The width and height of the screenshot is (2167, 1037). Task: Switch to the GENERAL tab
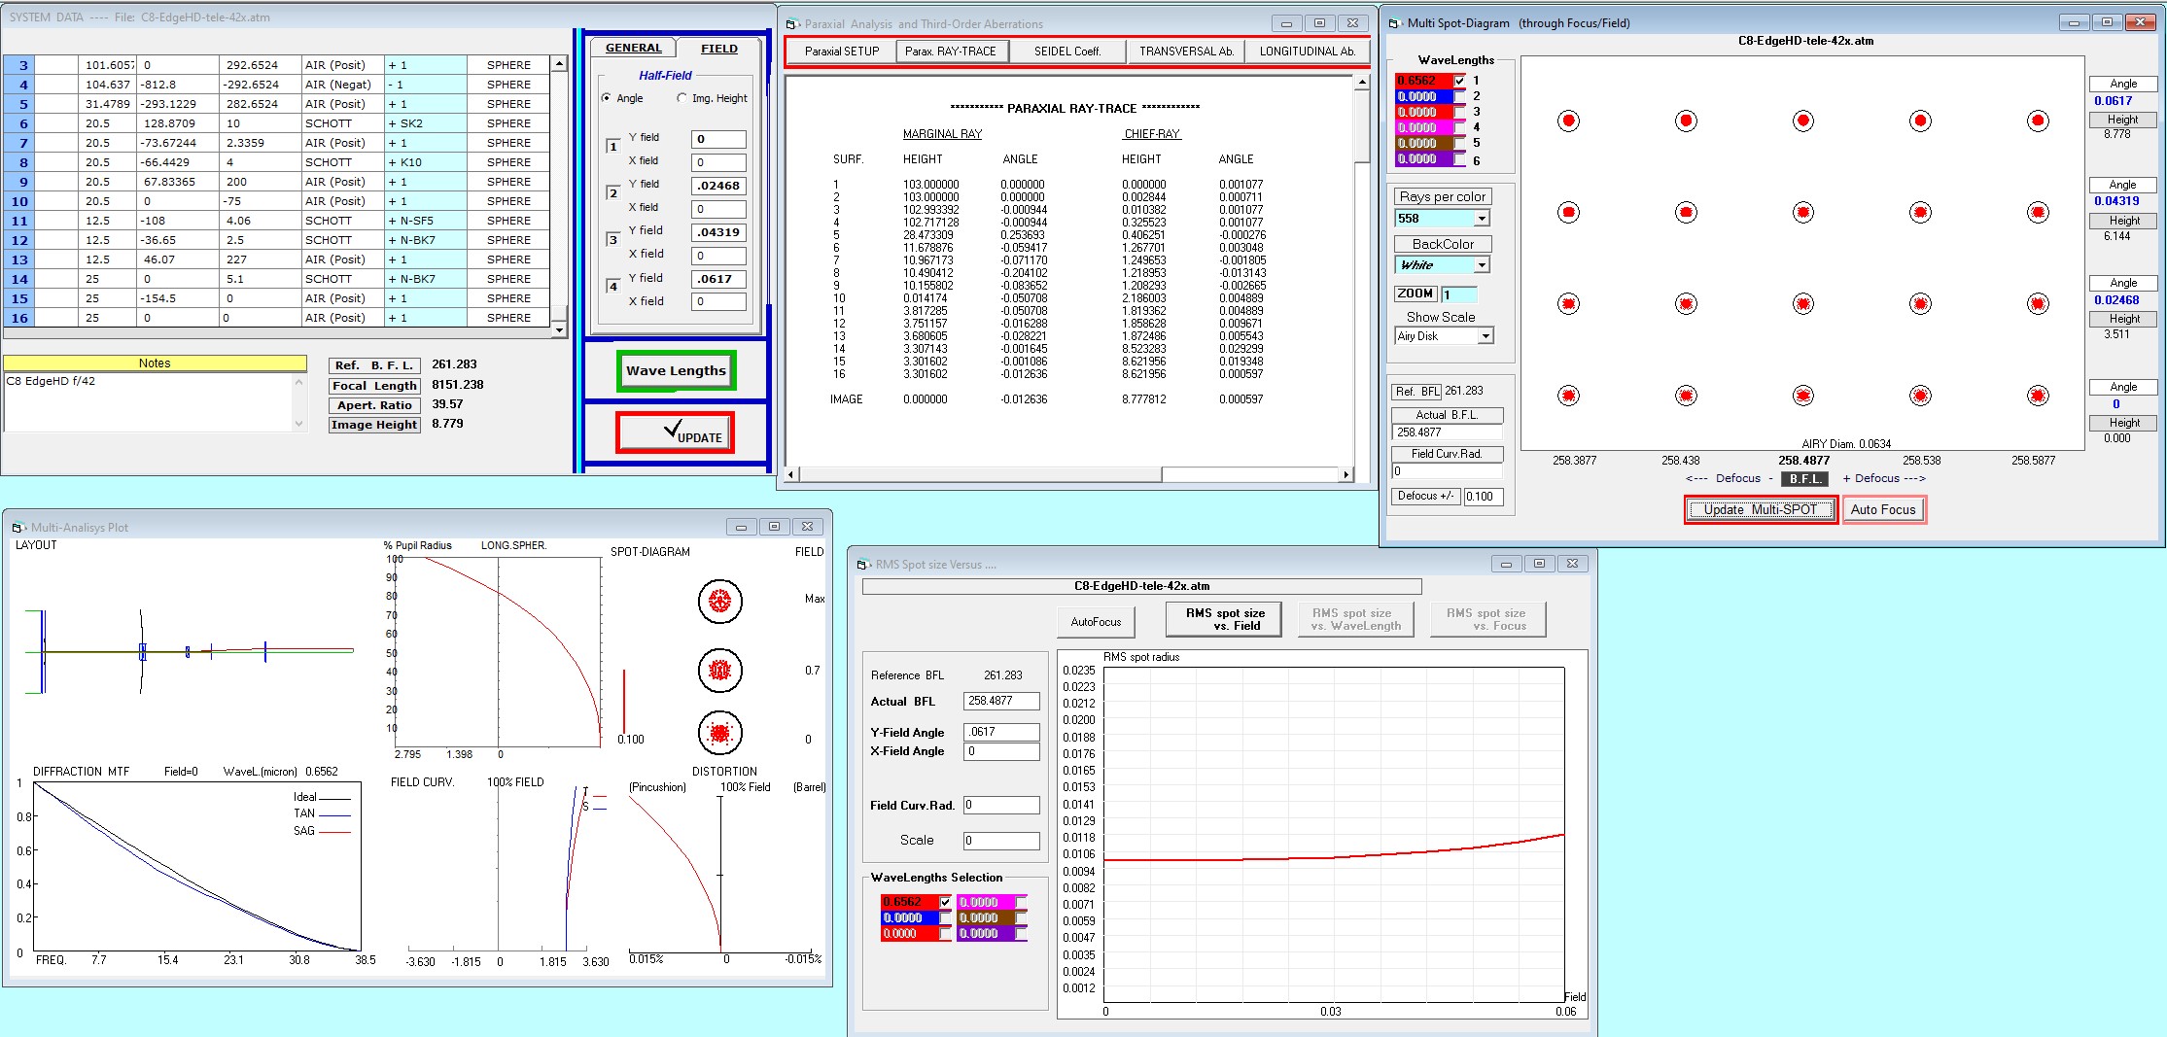pos(633,48)
